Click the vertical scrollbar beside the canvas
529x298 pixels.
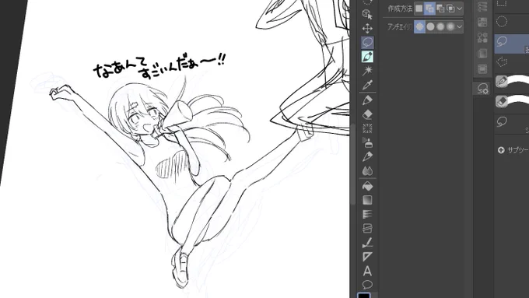tap(352, 163)
